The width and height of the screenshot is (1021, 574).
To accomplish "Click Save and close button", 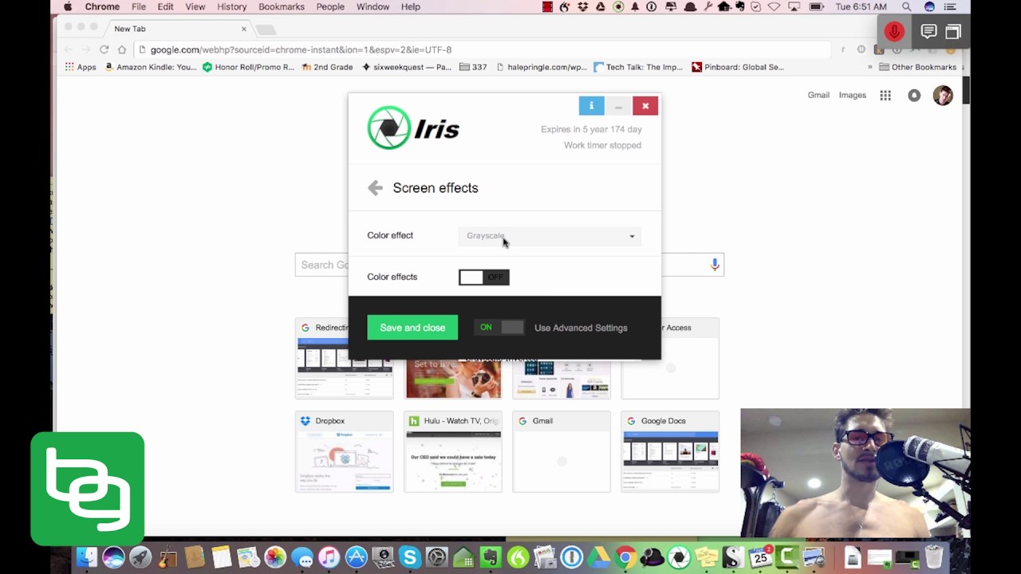I will point(412,328).
